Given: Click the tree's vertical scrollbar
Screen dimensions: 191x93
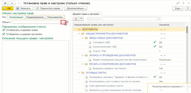Looking at the screenshot, I should [187, 30].
